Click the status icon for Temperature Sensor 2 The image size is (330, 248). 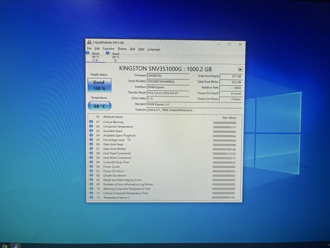point(91,197)
